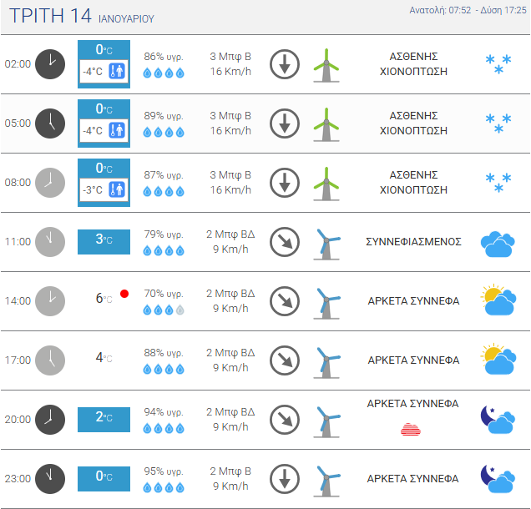Screen dimensions: 531x509
Task: Click the 3°C temperature box at 11:00
Action: (x=104, y=242)
